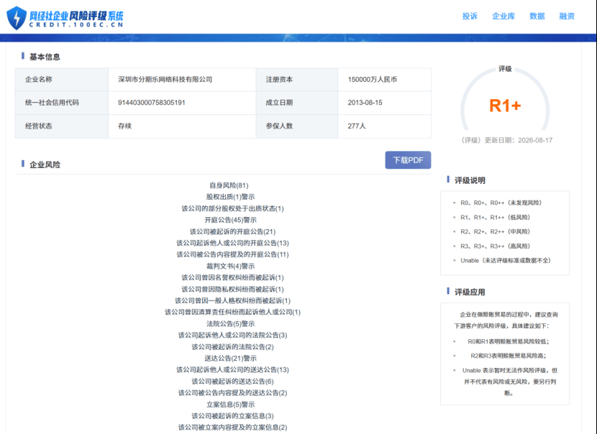Viewport: 597px width, 434px height.
Task: Click the blue shield logo icon
Action: pos(17,17)
